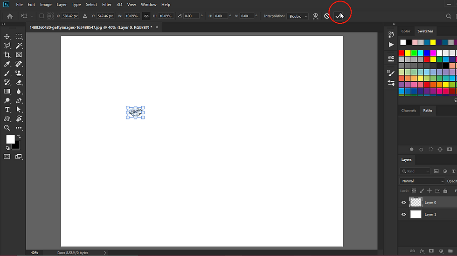Edit the rotation angle field
The width and height of the screenshot is (457, 256).
point(191,16)
